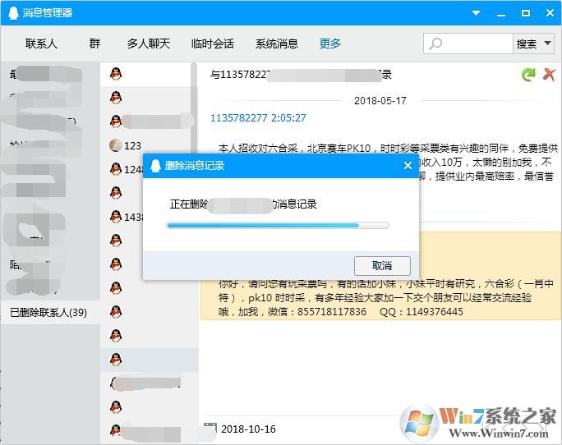Screen dimensions: 562x445
Task: Open the 多人聊天 tab
Action: (x=149, y=44)
